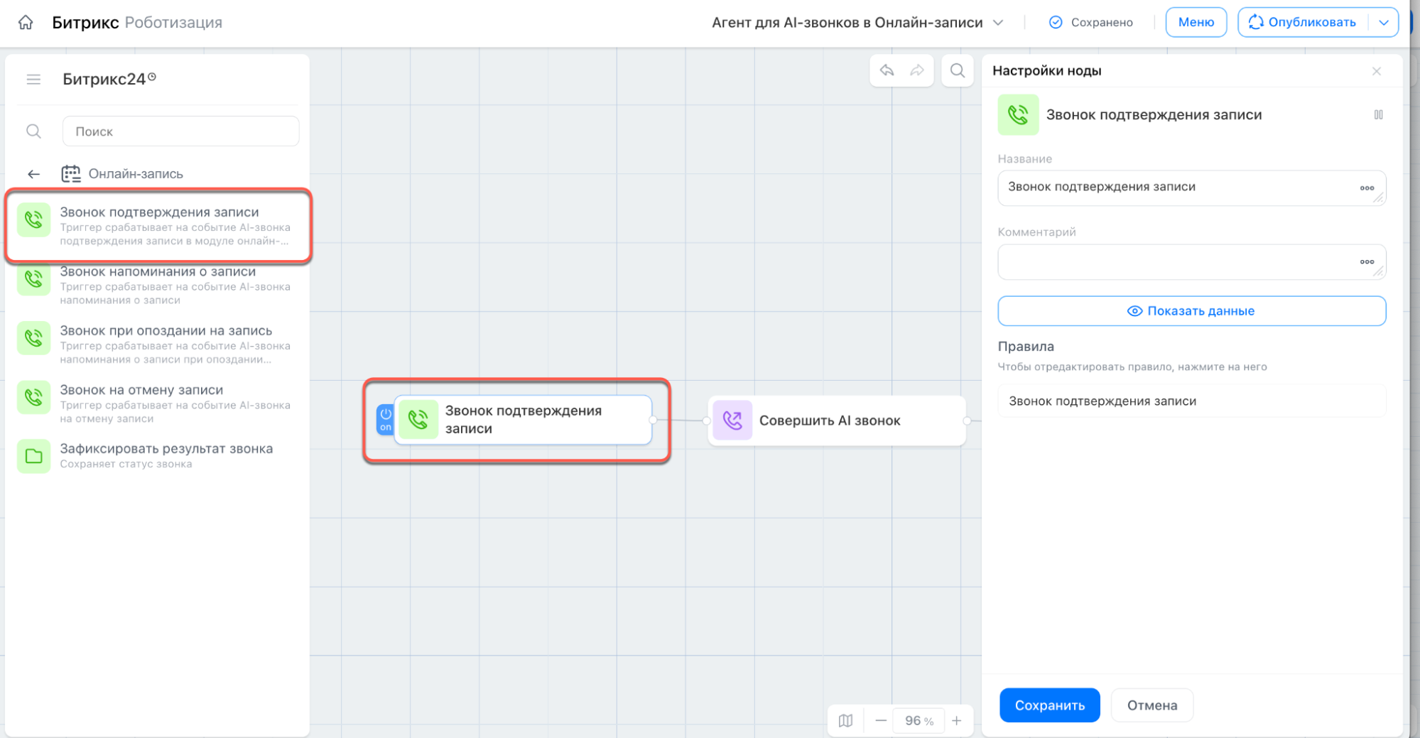Click the Поиск search field

[180, 131]
